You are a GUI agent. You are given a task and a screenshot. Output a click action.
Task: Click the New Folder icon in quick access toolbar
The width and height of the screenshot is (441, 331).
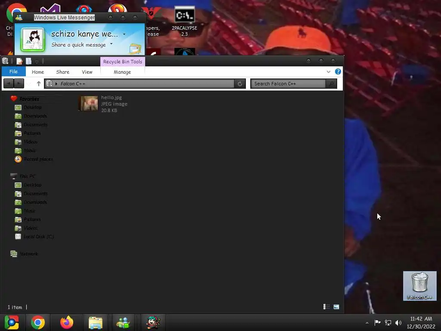pos(28,61)
